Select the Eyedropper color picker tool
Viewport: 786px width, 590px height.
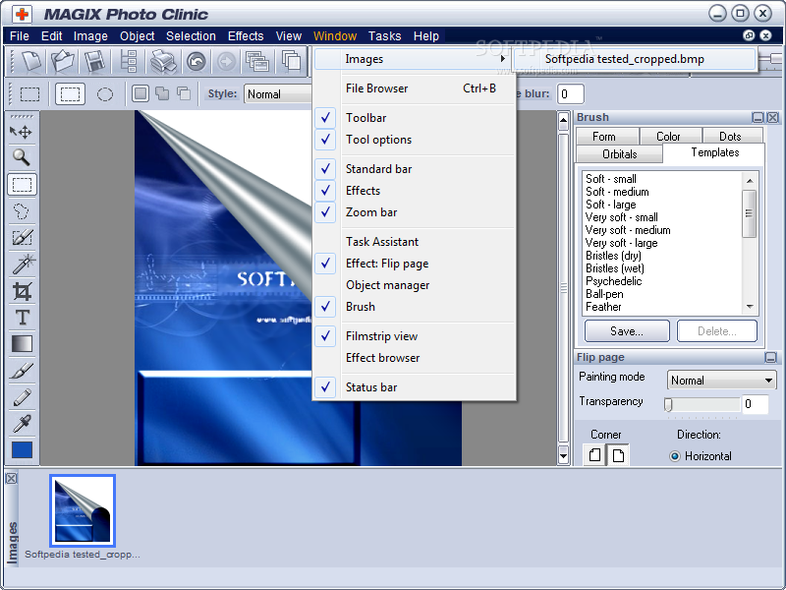(22, 424)
